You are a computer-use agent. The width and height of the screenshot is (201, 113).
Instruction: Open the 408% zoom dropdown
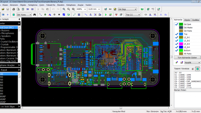(x=85, y=9)
